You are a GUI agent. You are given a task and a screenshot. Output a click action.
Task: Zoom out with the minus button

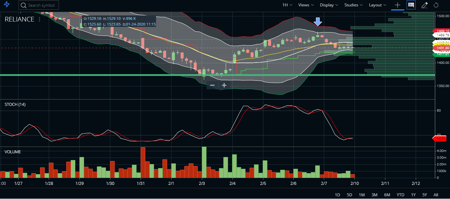[213, 85]
